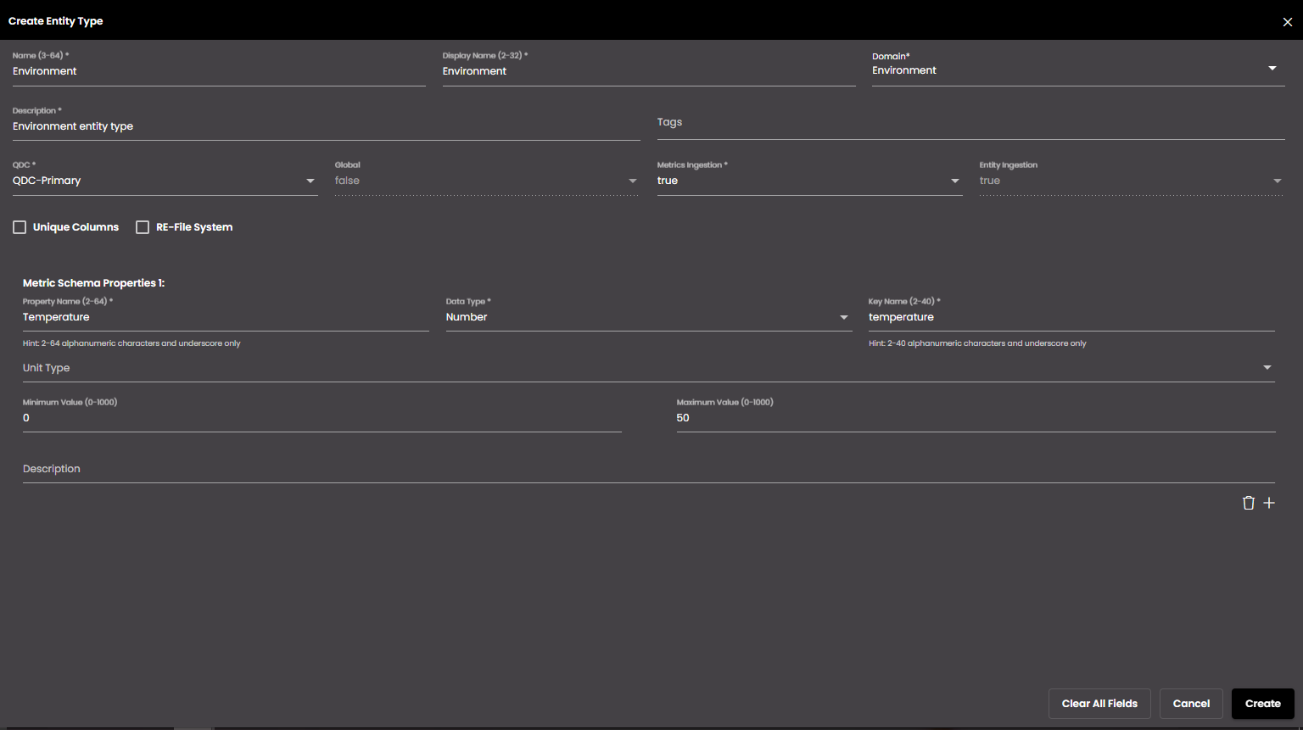Screen dimensions: 1303x730
Task: Open the Domain dropdown
Action: pyautogui.click(x=1078, y=70)
